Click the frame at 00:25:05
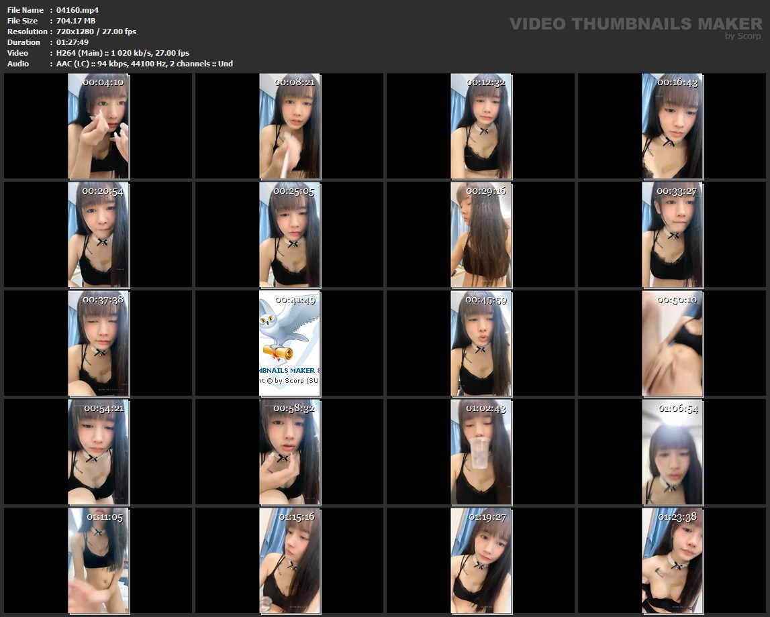The height and width of the screenshot is (617, 770). [x=289, y=235]
